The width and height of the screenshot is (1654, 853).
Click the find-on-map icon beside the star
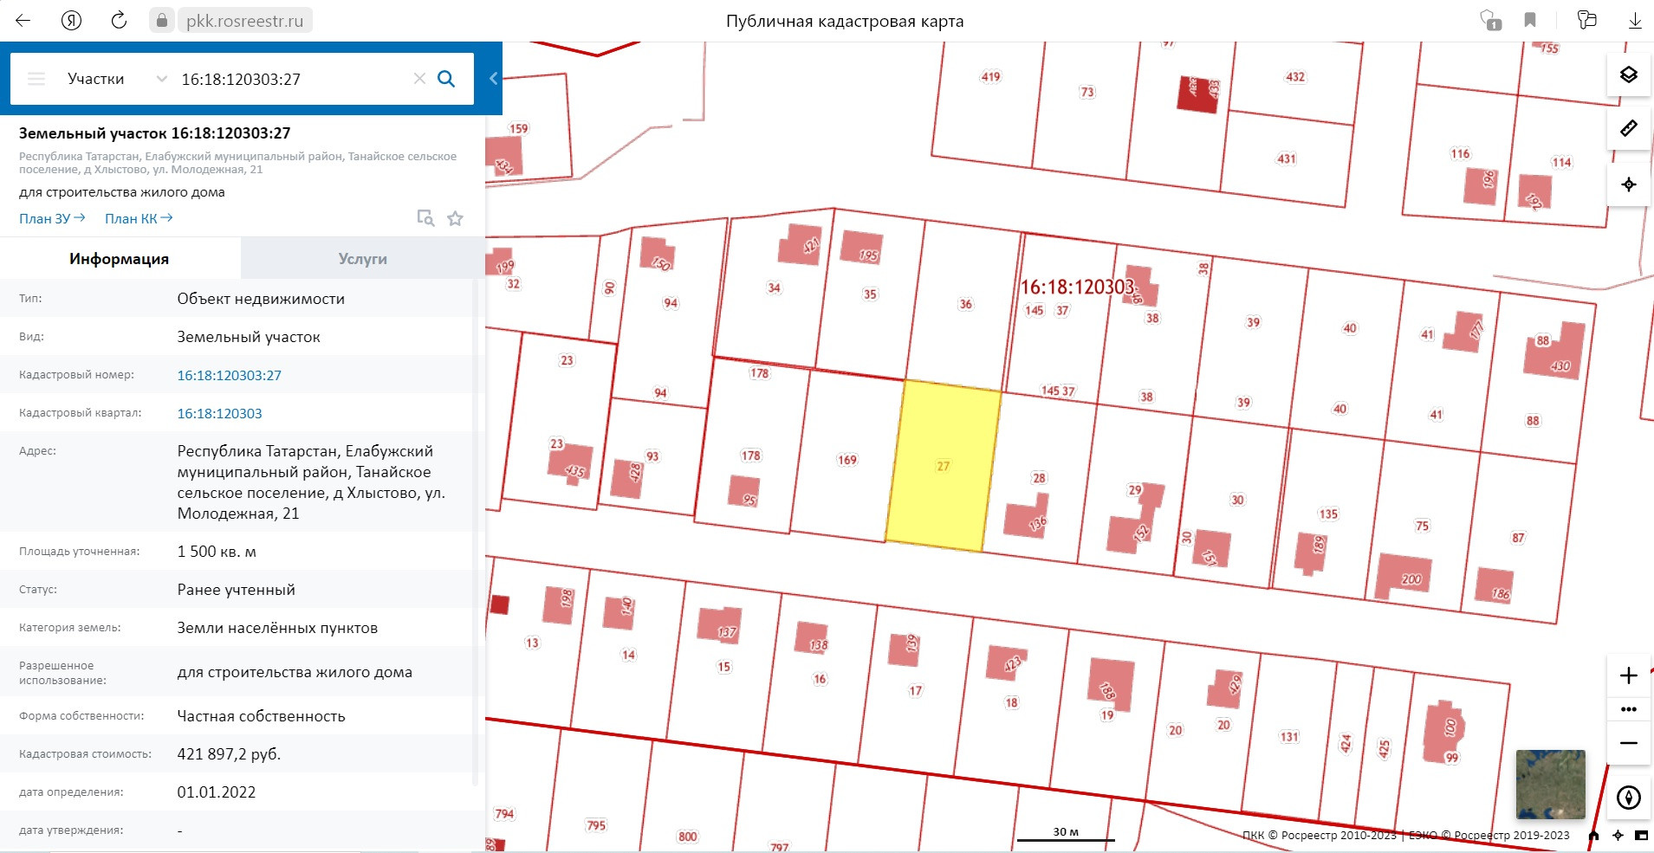point(425,218)
